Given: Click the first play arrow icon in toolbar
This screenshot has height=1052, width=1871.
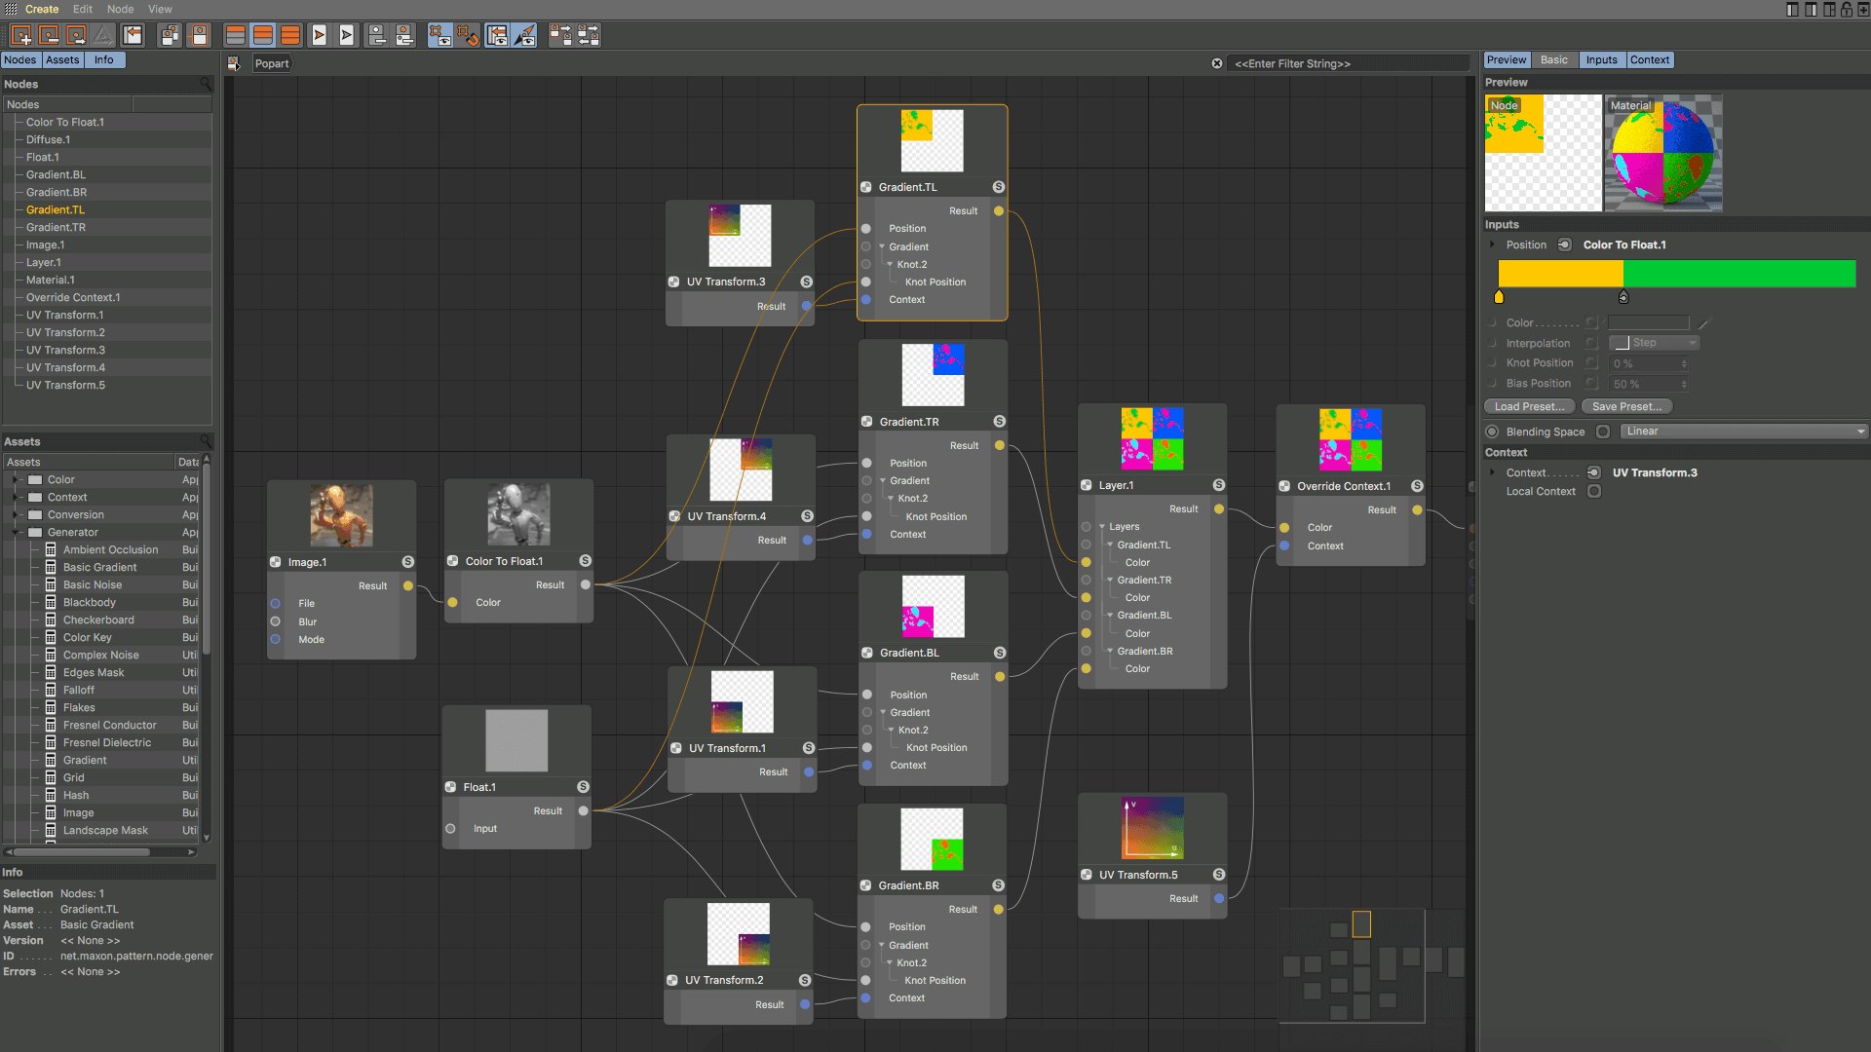Looking at the screenshot, I should (x=320, y=35).
